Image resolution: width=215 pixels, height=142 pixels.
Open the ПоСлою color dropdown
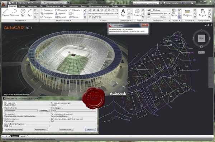coord(160,10)
